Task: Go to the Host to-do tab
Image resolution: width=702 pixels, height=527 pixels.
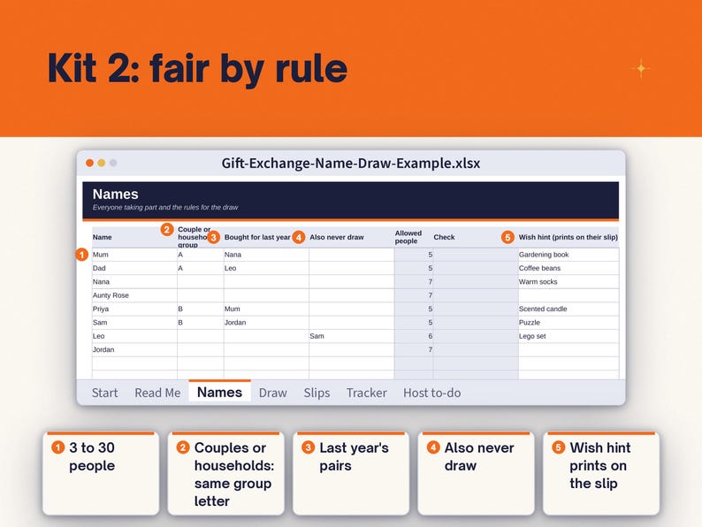Action: (x=431, y=393)
